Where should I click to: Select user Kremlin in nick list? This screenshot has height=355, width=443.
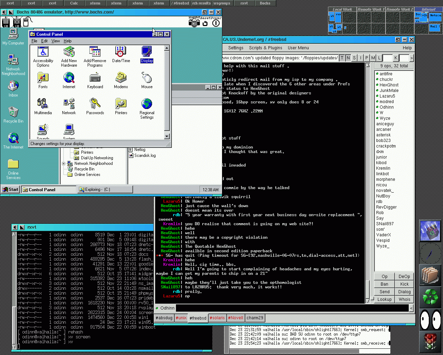(383, 168)
